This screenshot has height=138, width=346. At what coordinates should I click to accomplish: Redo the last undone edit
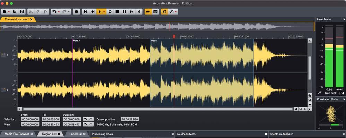click(64, 12)
